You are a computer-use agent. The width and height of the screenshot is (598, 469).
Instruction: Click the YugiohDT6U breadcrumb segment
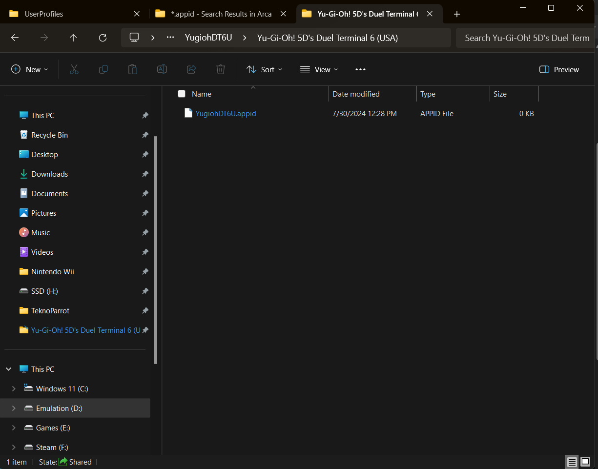coord(208,38)
